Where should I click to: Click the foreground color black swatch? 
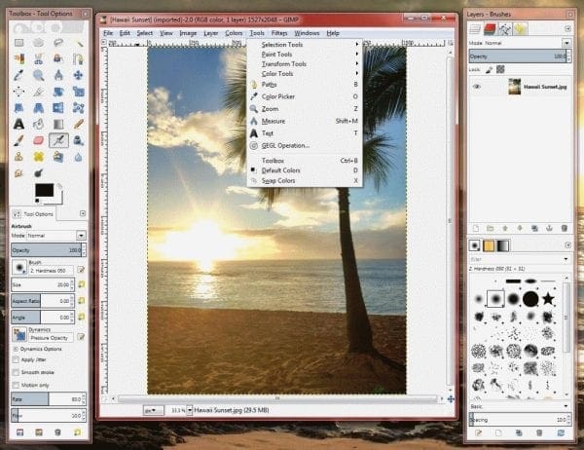(x=44, y=190)
